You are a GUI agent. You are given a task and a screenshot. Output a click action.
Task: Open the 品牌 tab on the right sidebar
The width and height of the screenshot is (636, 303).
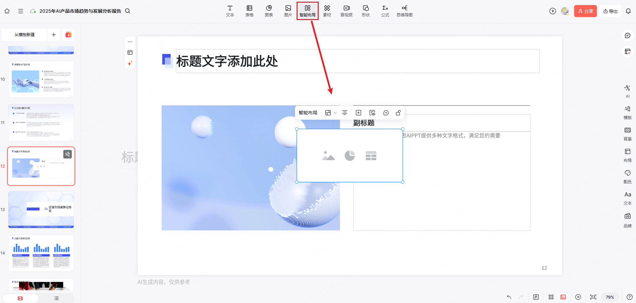pyautogui.click(x=628, y=220)
